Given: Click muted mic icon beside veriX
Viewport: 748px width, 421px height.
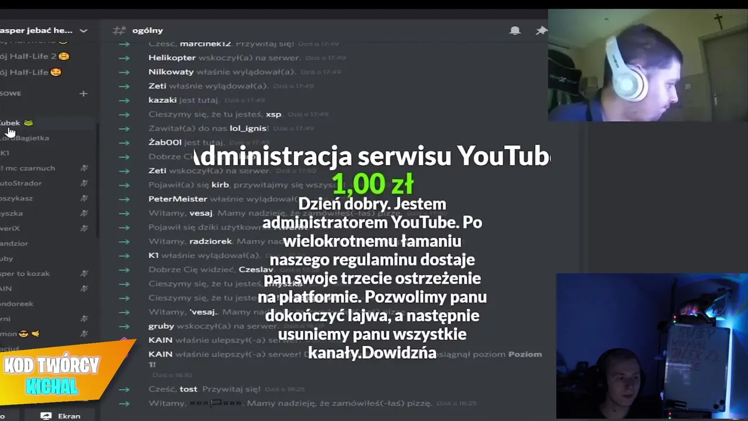Looking at the screenshot, I should pos(84,228).
